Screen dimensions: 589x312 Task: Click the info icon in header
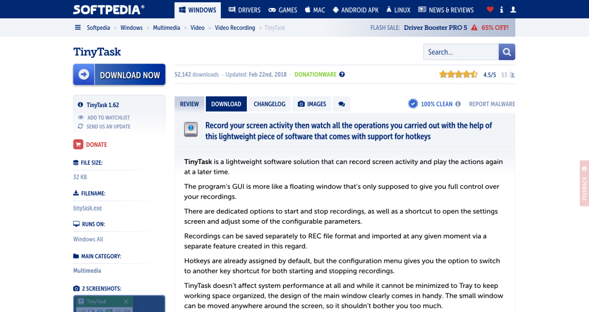tap(502, 10)
